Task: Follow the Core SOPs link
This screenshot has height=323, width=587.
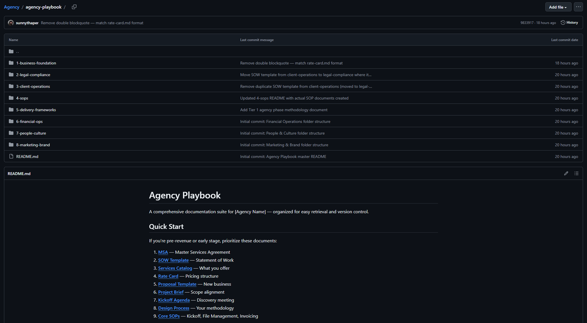Action: pyautogui.click(x=169, y=316)
